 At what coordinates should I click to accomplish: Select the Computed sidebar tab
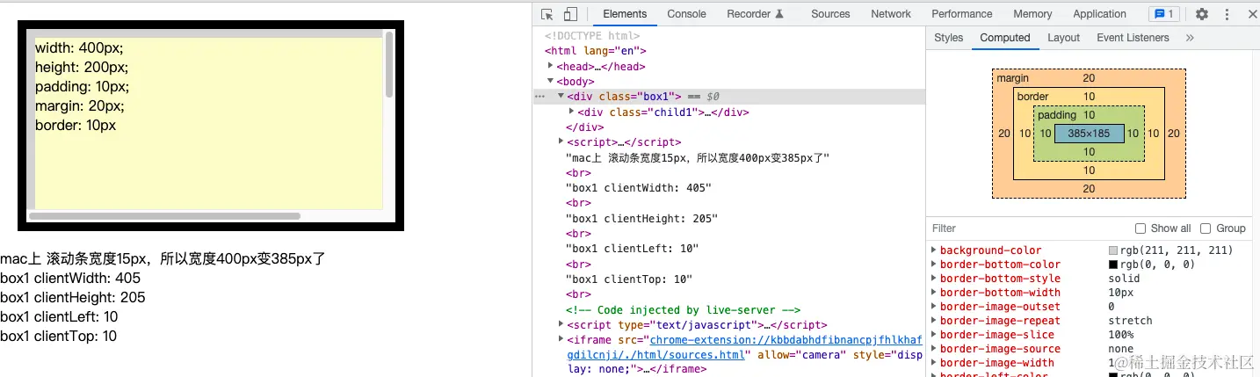[1004, 38]
